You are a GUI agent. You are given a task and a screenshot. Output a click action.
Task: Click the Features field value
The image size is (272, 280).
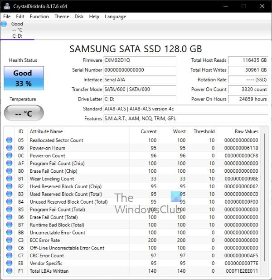pos(186,118)
